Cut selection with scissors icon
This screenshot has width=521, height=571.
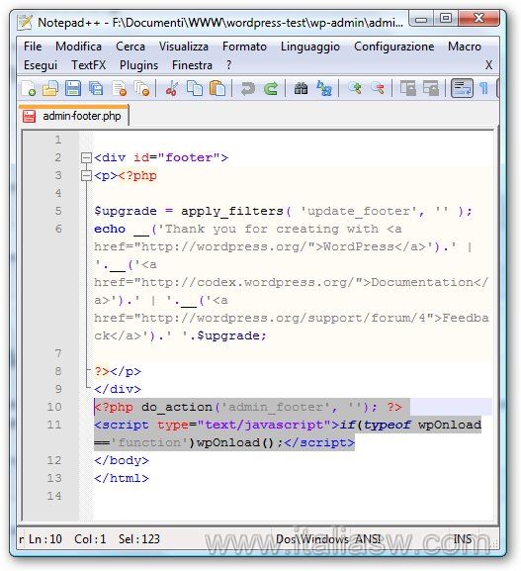click(x=172, y=88)
